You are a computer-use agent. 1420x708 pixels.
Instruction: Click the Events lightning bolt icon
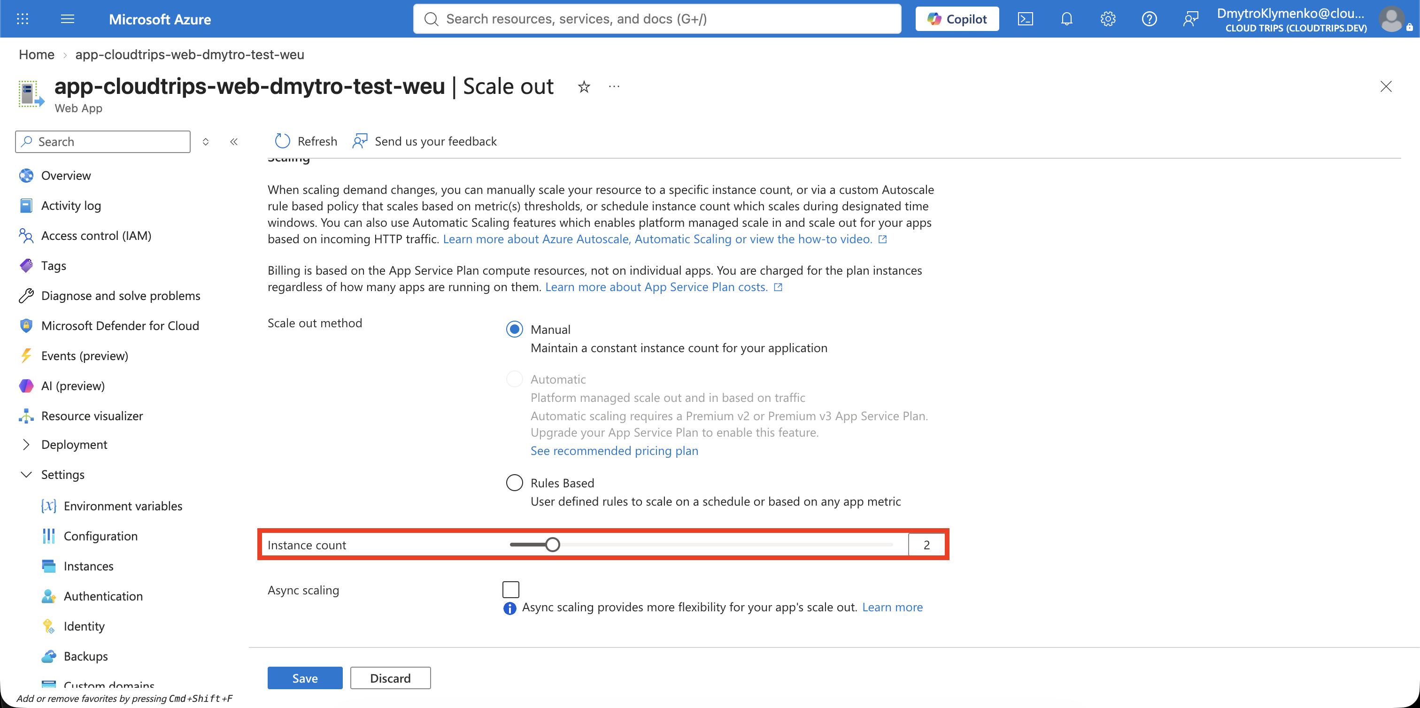(26, 355)
